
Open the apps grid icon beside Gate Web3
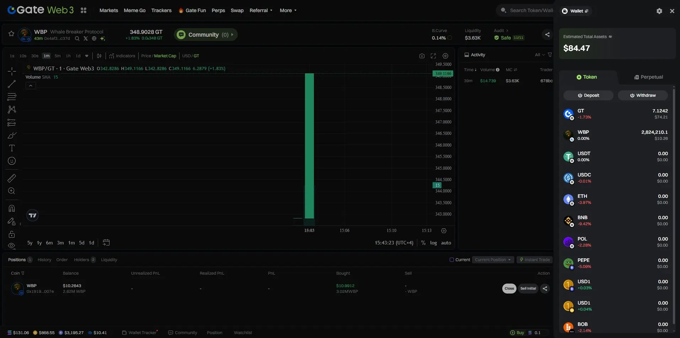(x=84, y=10)
